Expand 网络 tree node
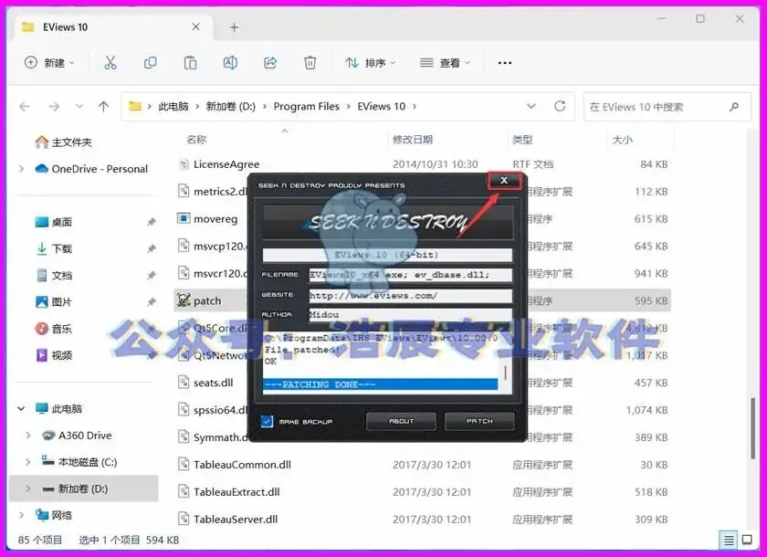The width and height of the screenshot is (767, 557). click(x=21, y=515)
